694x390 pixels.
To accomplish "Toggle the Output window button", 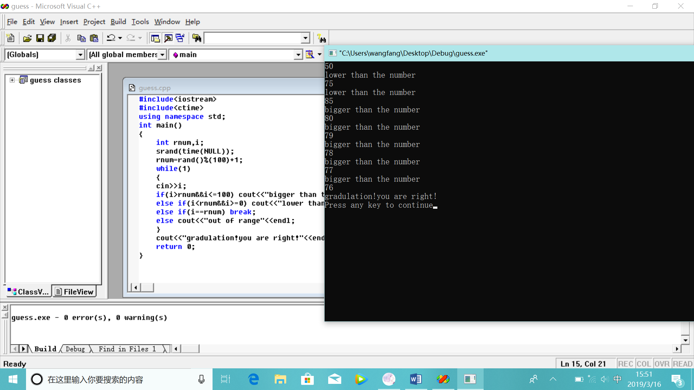I will click(168, 38).
